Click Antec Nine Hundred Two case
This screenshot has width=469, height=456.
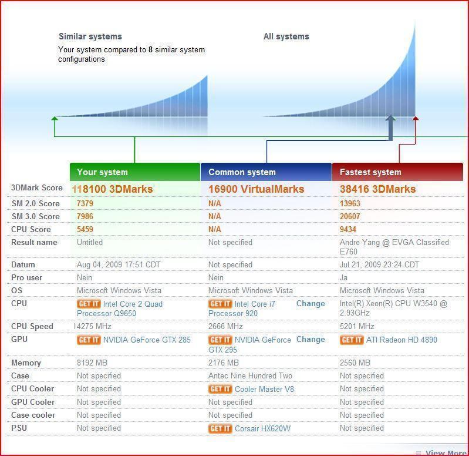[x=251, y=375]
